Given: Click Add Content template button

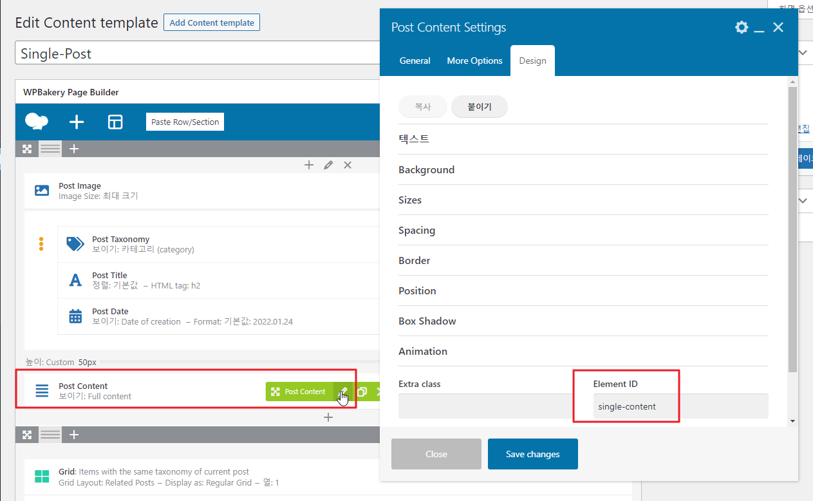Looking at the screenshot, I should coord(212,23).
